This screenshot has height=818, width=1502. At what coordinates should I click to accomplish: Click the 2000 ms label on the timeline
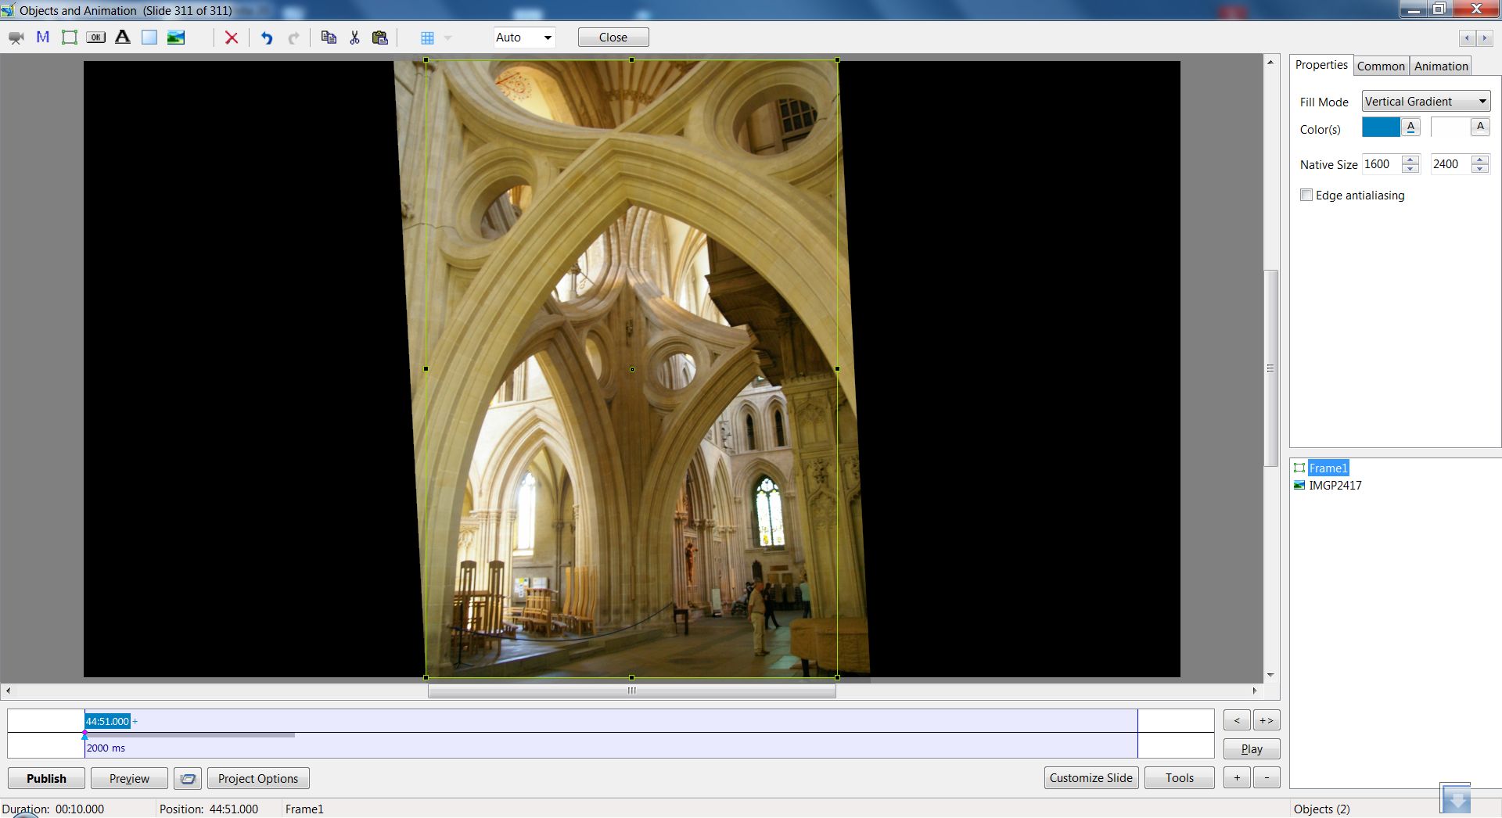(106, 748)
